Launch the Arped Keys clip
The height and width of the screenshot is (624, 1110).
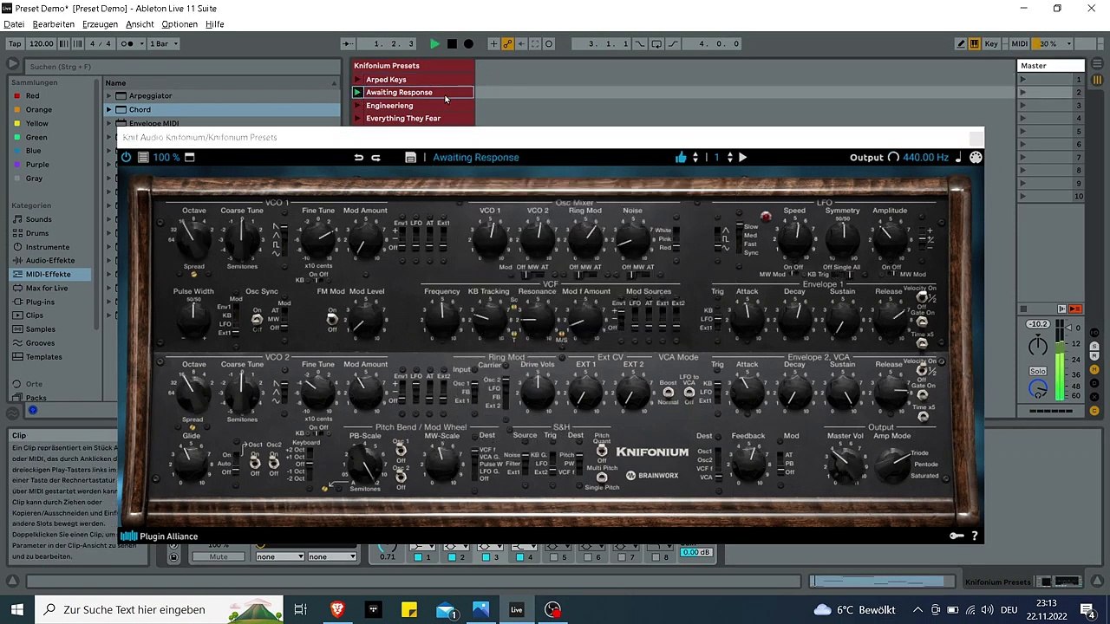point(357,80)
